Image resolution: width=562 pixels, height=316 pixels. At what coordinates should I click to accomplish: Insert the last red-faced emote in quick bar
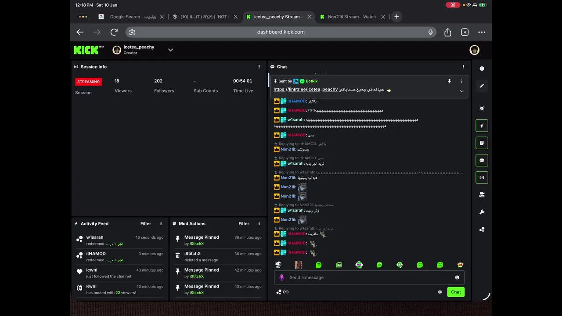(460, 265)
